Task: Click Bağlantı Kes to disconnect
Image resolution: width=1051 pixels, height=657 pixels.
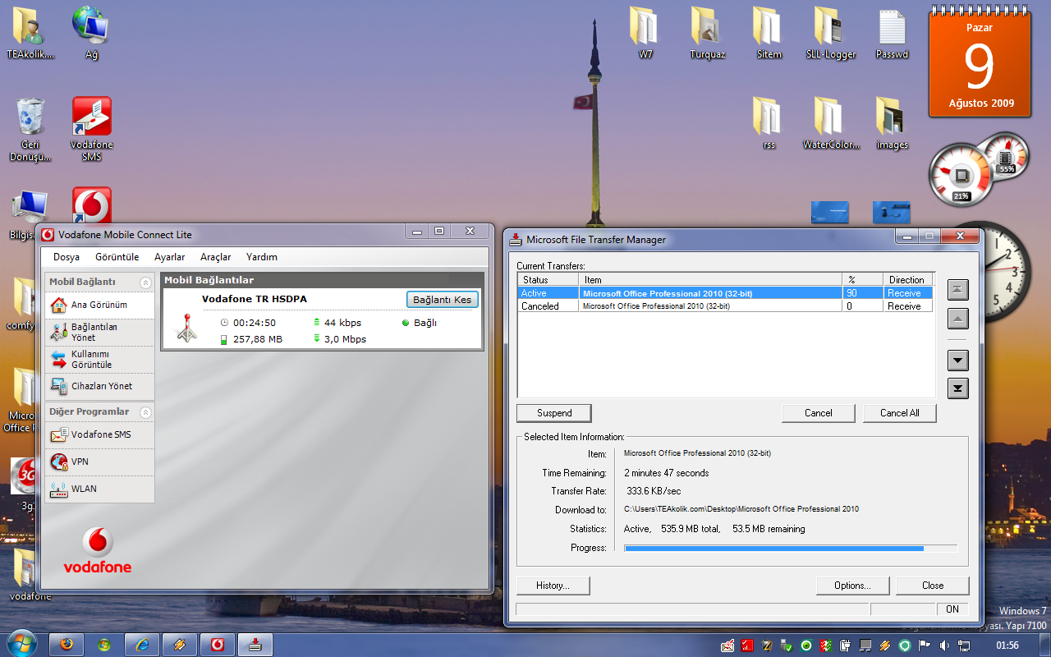Action: click(442, 300)
